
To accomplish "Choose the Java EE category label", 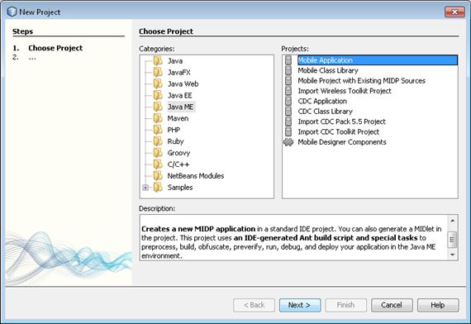I will 179,95.
